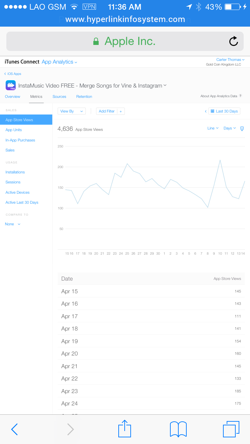Open the Carter Thomas account menu

point(230,60)
